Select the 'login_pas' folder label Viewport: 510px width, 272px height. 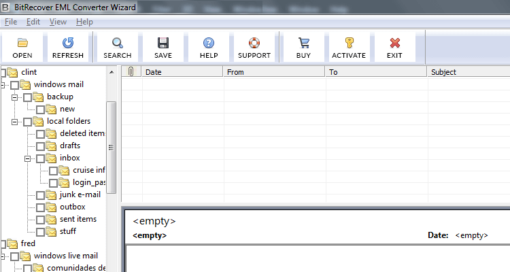click(89, 182)
